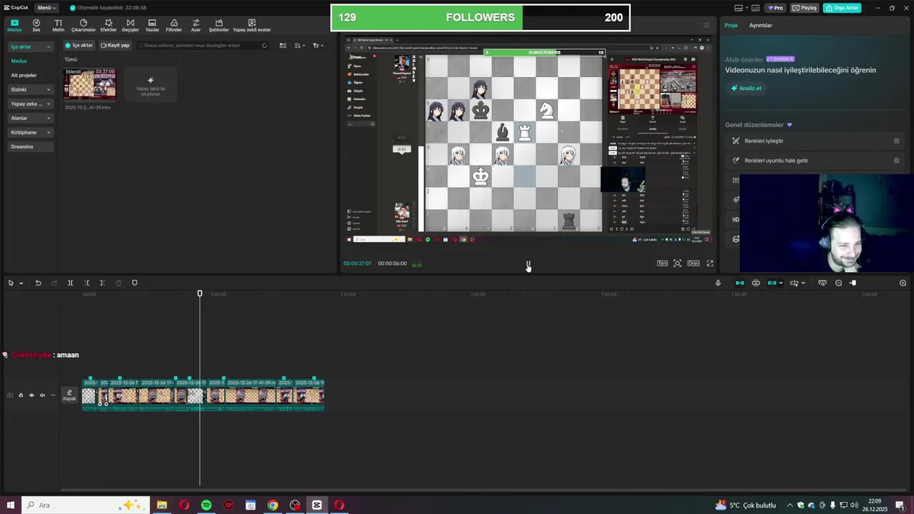Viewport: 914px width, 514px height.
Task: Click the Kayıt yap record button
Action: click(x=115, y=45)
